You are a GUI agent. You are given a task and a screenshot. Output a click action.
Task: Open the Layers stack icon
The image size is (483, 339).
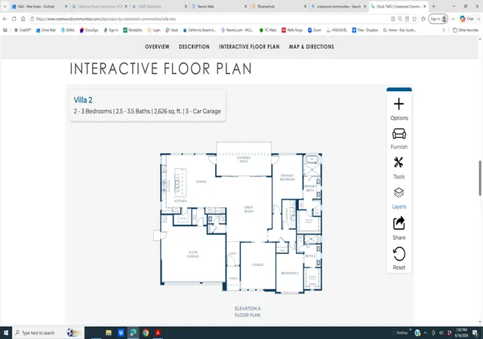(399, 193)
